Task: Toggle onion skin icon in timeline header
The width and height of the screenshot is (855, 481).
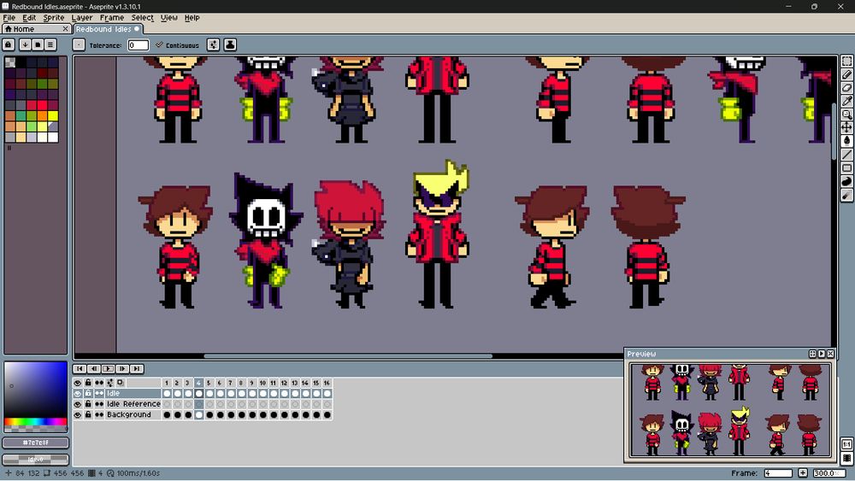Action: (121, 383)
